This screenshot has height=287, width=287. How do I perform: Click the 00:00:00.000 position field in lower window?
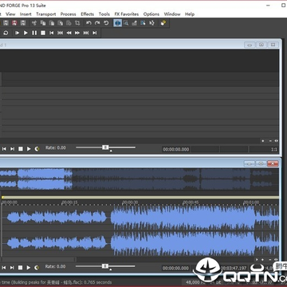tap(176, 268)
